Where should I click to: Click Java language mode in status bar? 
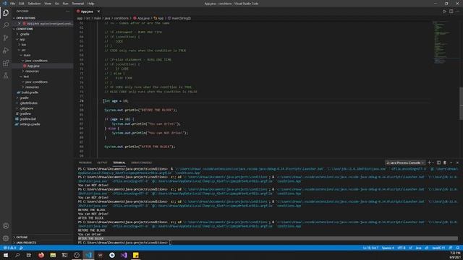(418, 248)
